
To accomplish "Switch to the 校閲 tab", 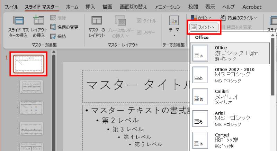I will point(193,7).
